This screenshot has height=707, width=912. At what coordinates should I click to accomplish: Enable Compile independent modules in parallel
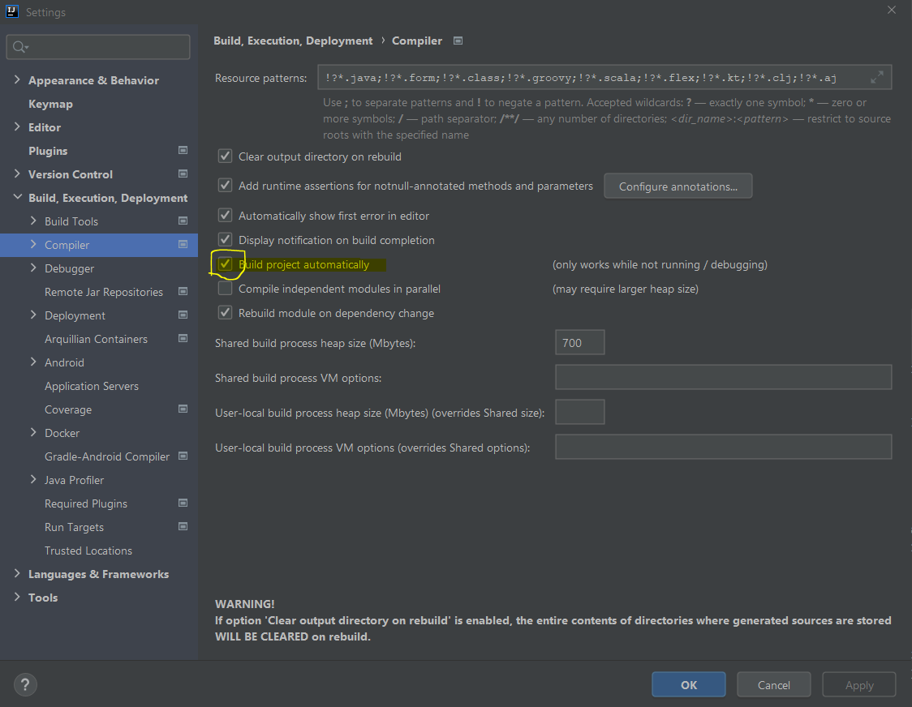[225, 288]
